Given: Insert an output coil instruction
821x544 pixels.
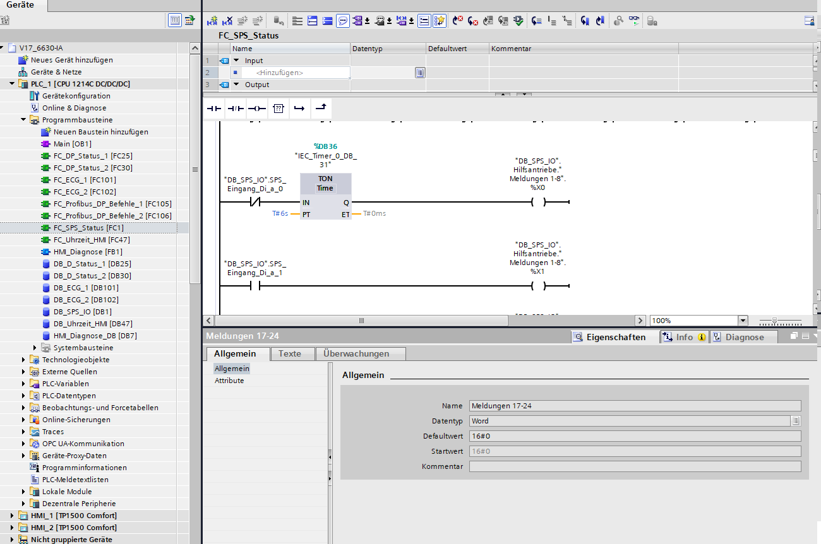Looking at the screenshot, I should pyautogui.click(x=256, y=109).
